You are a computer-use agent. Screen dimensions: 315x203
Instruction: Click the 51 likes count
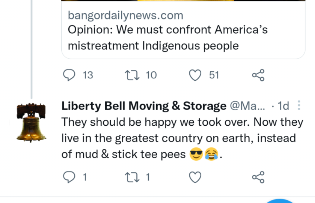pos(214,75)
